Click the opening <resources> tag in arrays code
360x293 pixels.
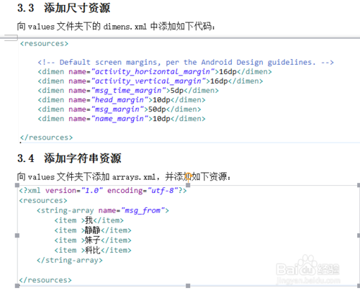pos(43,200)
